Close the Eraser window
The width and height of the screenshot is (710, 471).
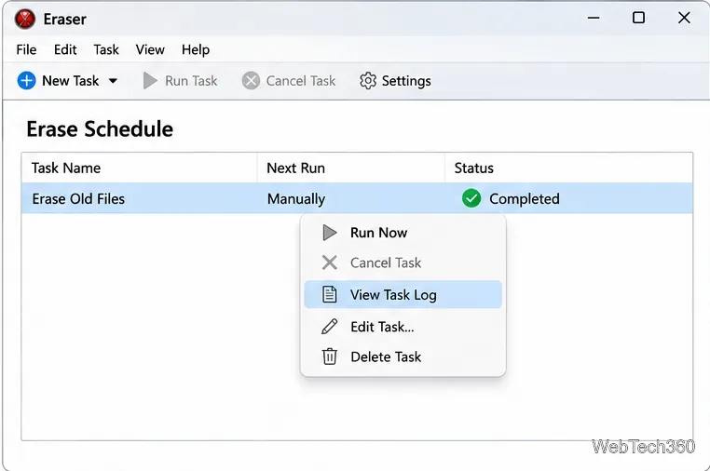point(684,18)
